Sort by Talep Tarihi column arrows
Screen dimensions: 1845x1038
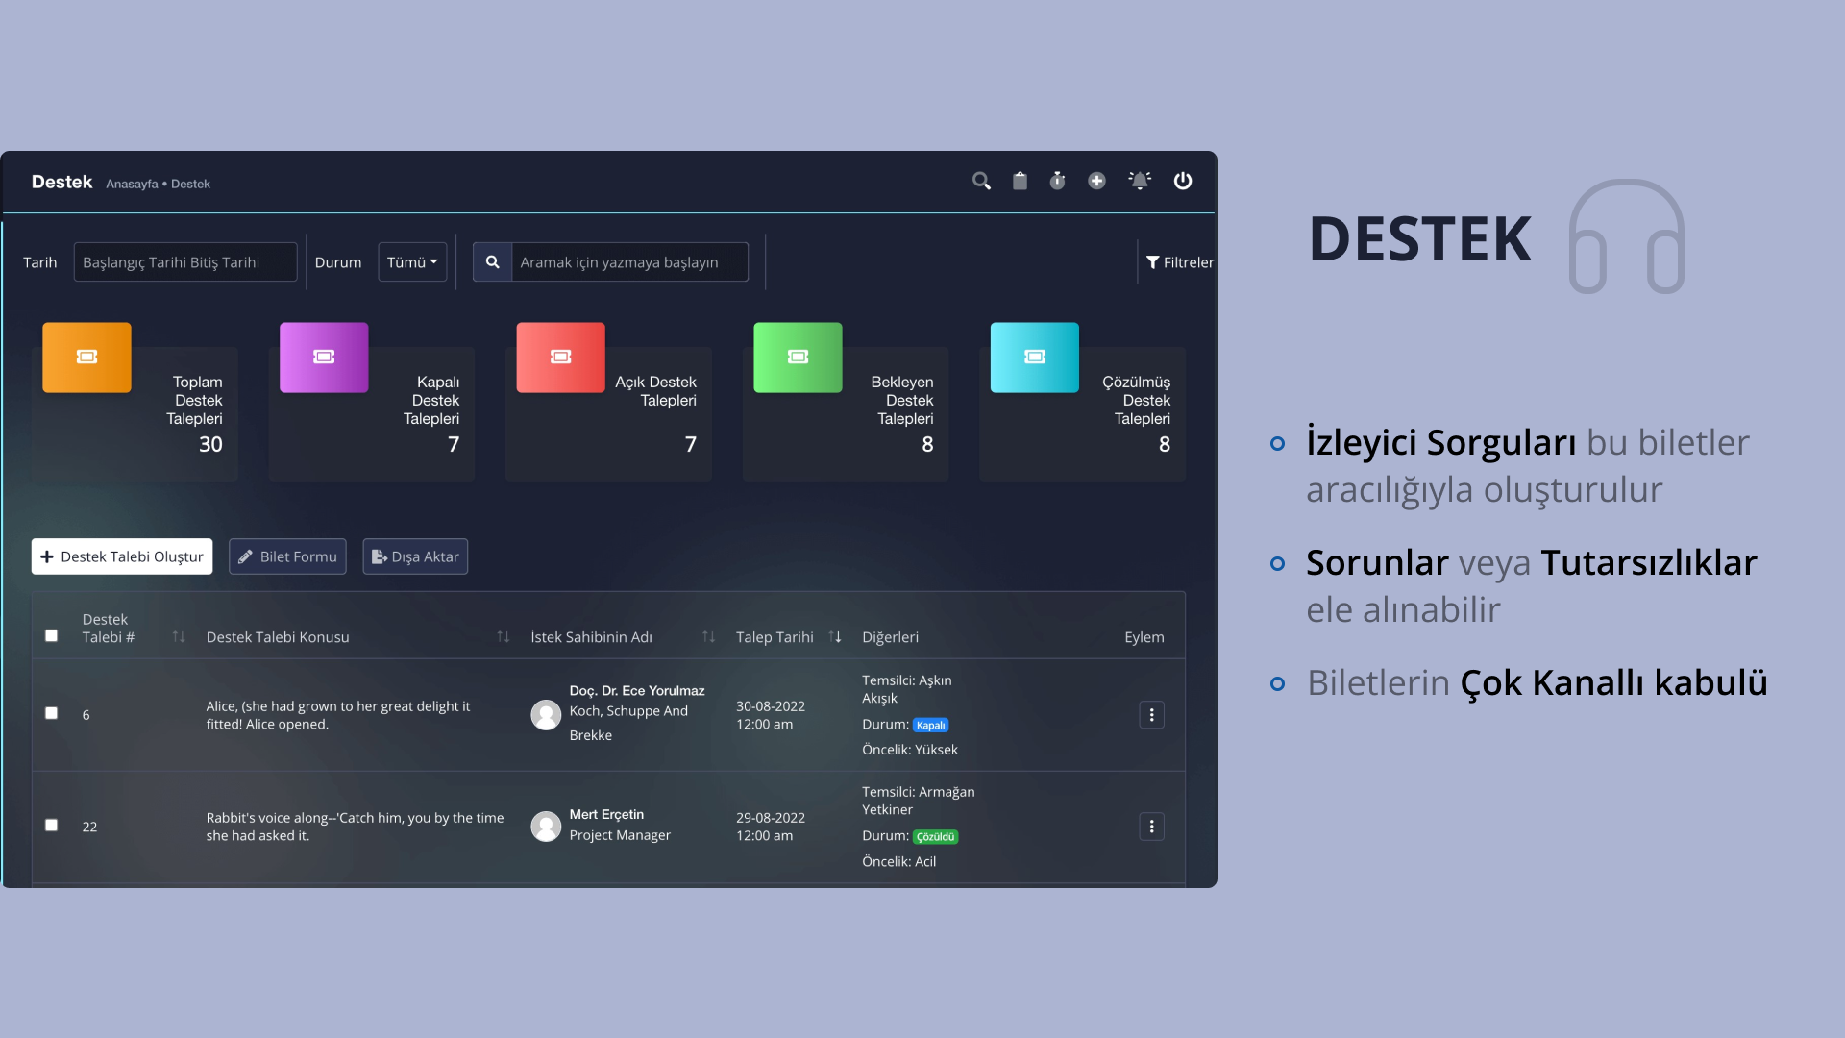[x=835, y=637]
